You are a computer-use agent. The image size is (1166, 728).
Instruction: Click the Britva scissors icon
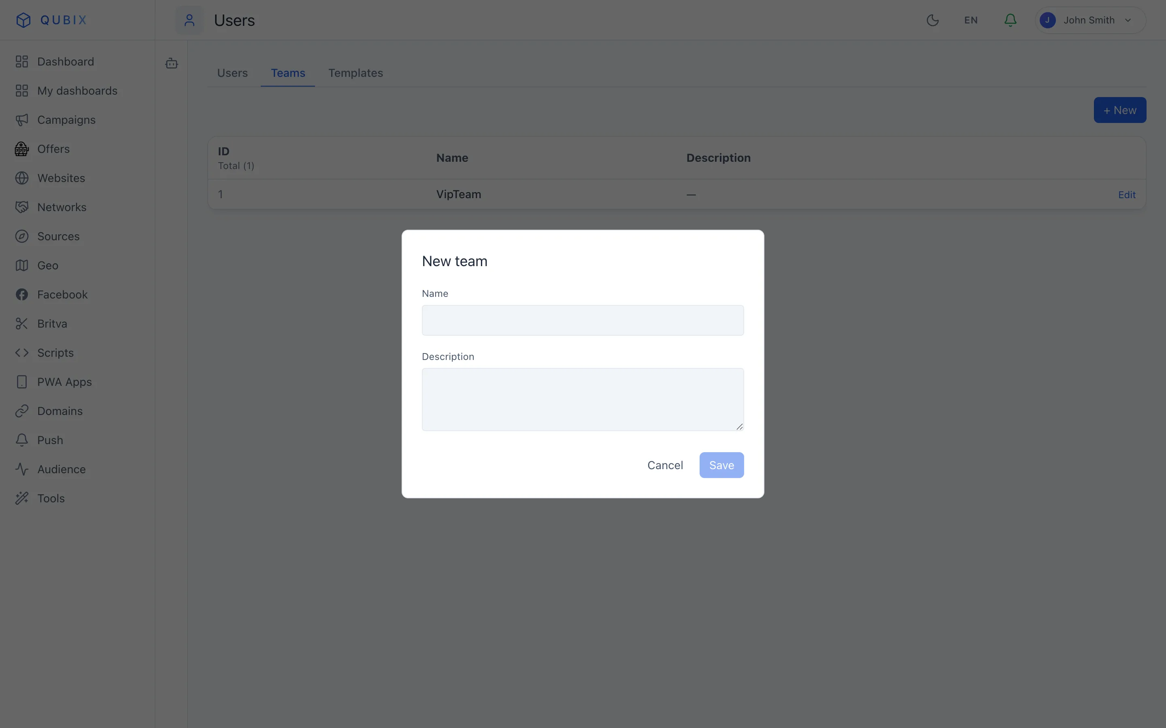(x=22, y=324)
